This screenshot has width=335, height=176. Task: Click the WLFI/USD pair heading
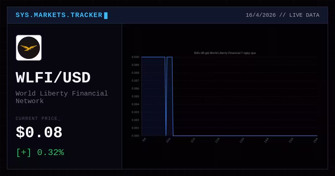[x=53, y=77]
